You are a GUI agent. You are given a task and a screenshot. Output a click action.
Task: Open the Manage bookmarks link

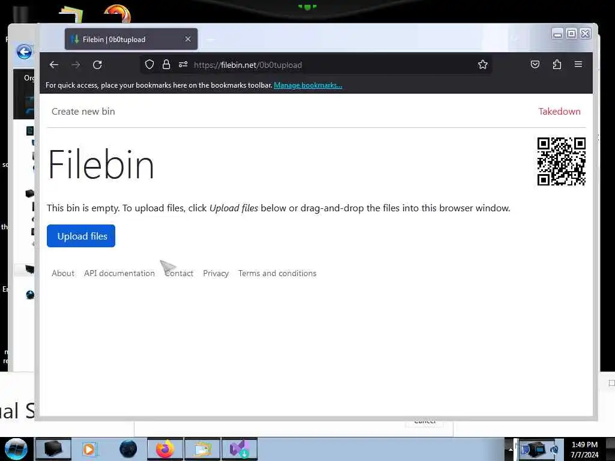tap(308, 85)
